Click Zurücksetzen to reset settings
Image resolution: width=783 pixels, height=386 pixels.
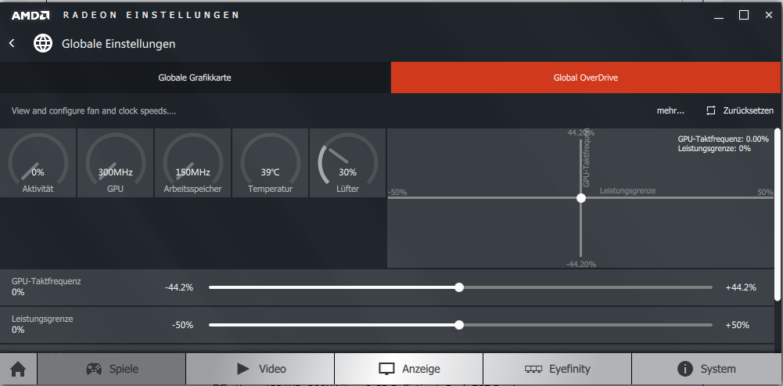[740, 110]
